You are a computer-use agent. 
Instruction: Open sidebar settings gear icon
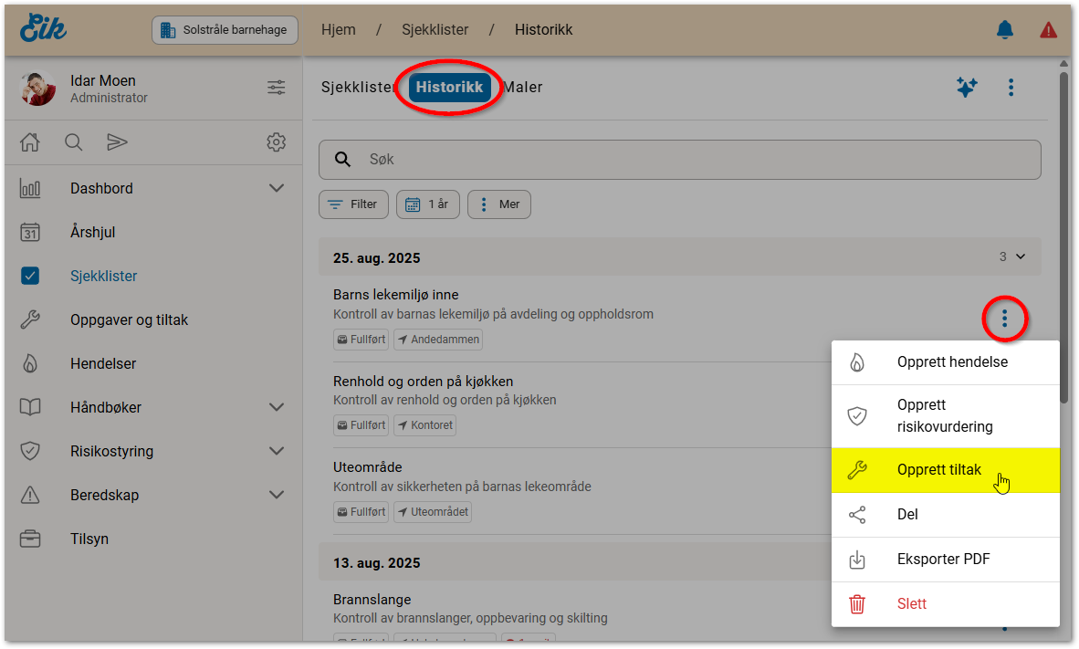276,142
